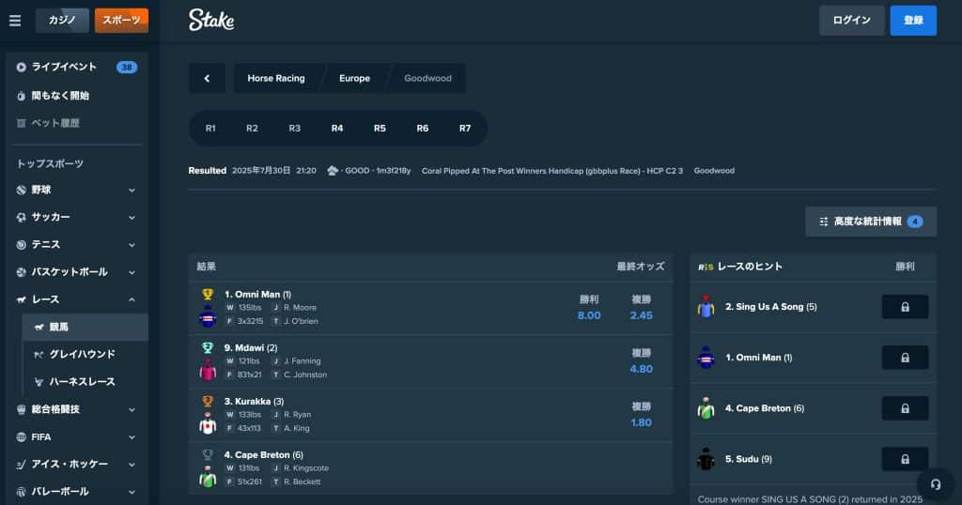The image size is (962, 505).
Task: Click the locked odds for Omni Man tip
Action: pyautogui.click(x=905, y=358)
